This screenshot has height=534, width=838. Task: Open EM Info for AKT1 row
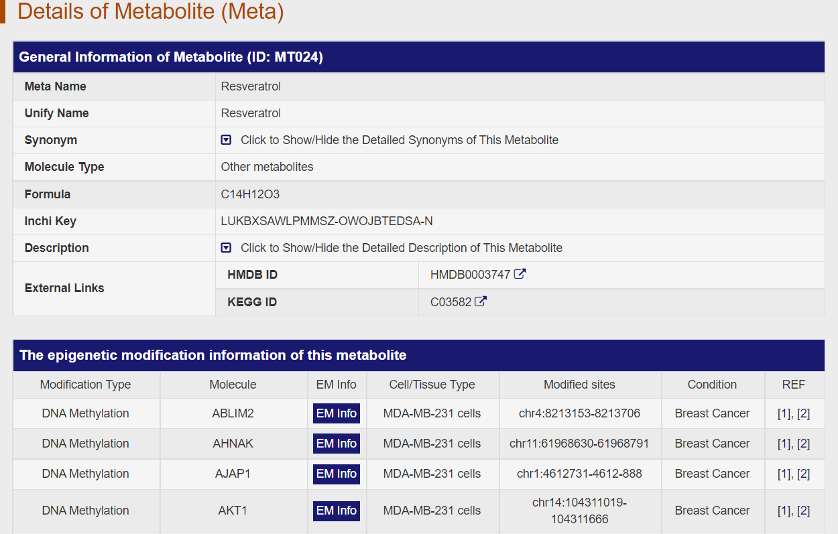(337, 511)
